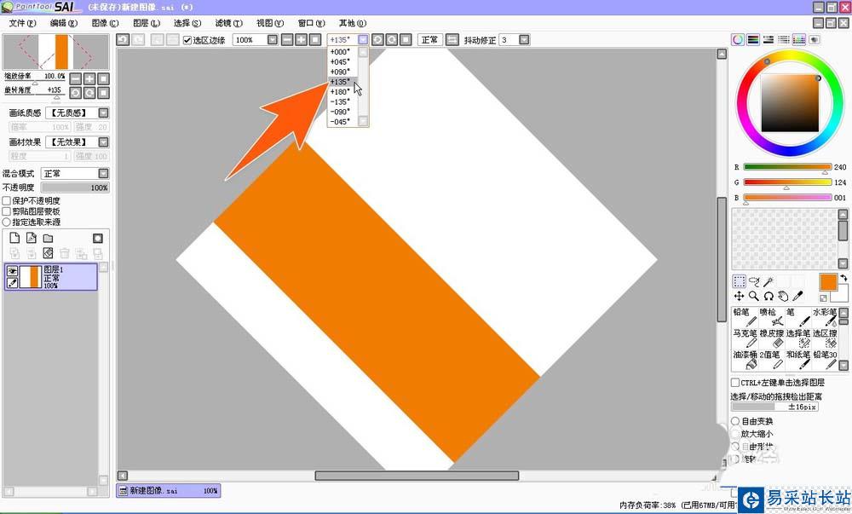Choose the 喷枪 airbrush tool
Screen dimensions: 852x514
coord(771,317)
